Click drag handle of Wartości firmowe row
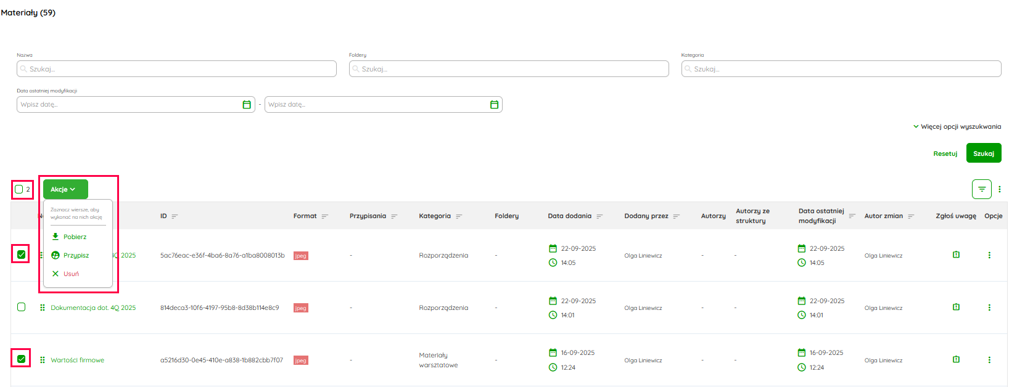The height and width of the screenshot is (387, 1025). (x=43, y=360)
